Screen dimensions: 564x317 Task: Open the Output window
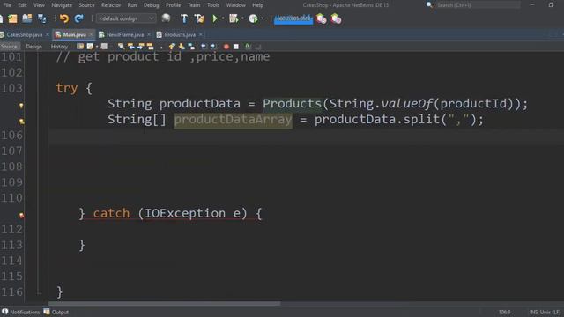[x=56, y=312]
